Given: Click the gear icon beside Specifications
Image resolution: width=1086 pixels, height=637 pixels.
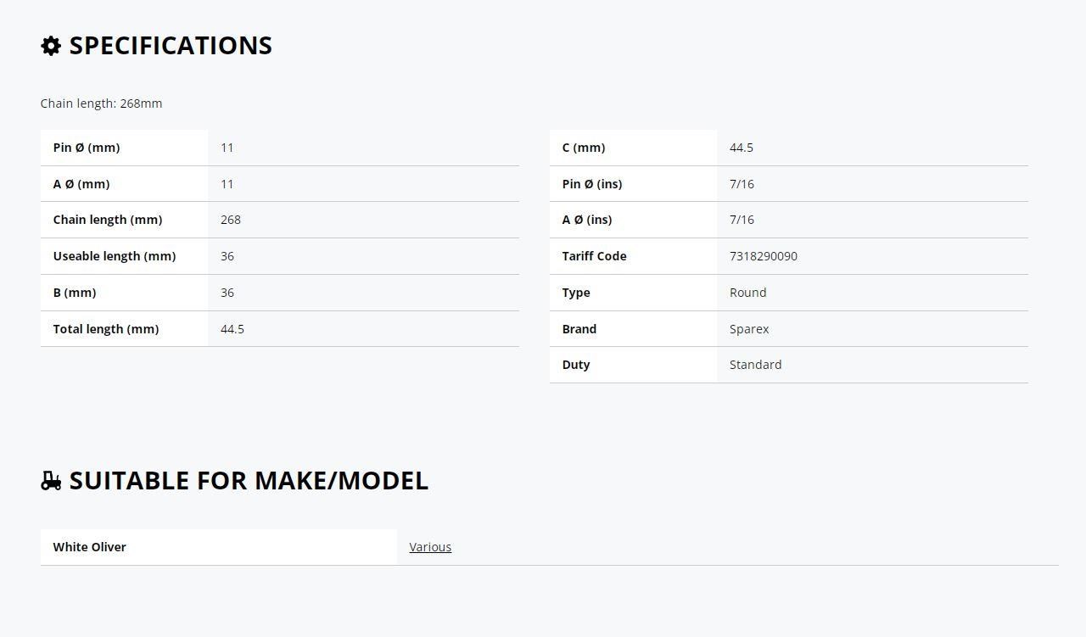Looking at the screenshot, I should coord(51,46).
